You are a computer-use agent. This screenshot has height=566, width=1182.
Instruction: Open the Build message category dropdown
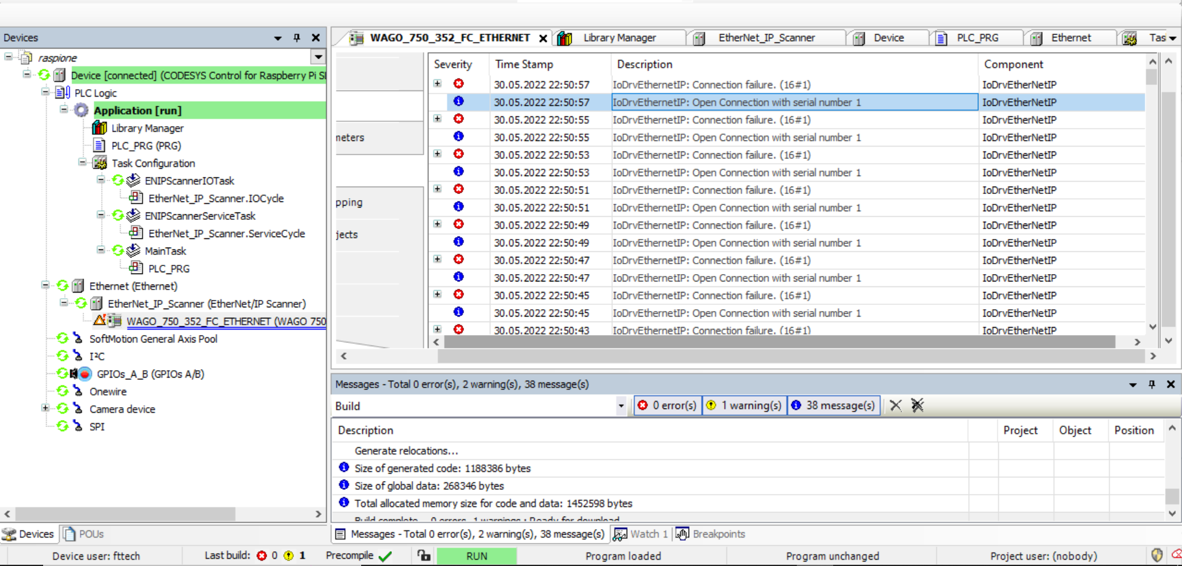pyautogui.click(x=621, y=406)
